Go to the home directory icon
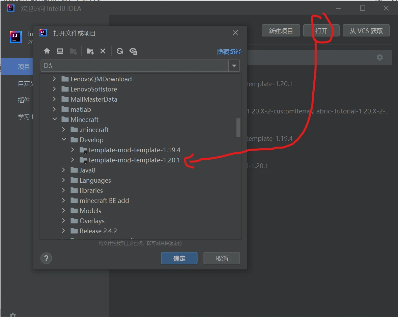This screenshot has width=398, height=317. click(47, 51)
